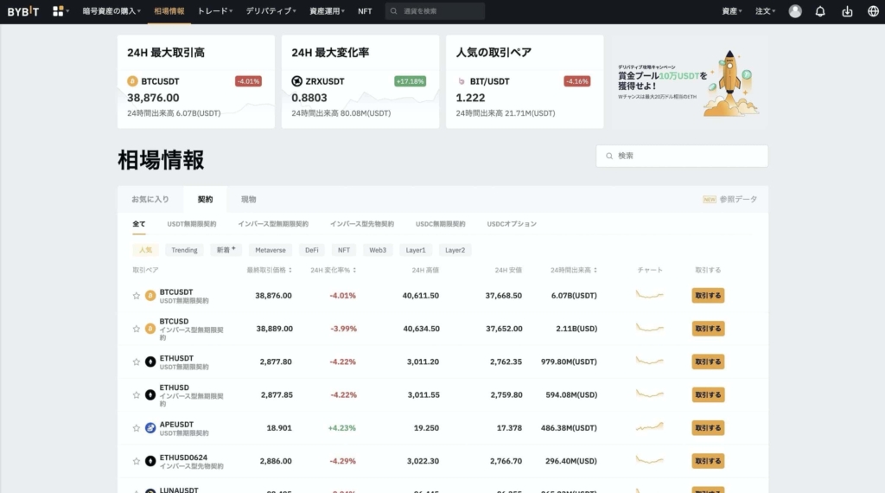This screenshot has height=493, width=885.
Task: Favorite APEUSDT with the star
Action: pyautogui.click(x=136, y=428)
